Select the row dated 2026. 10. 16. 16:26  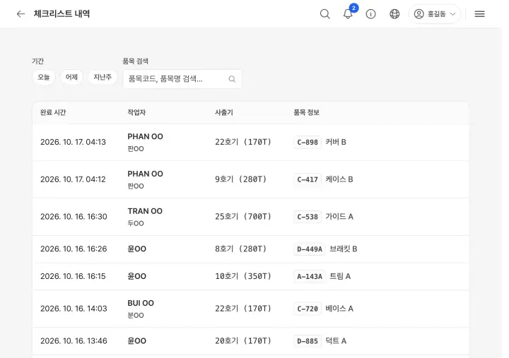coord(250,249)
